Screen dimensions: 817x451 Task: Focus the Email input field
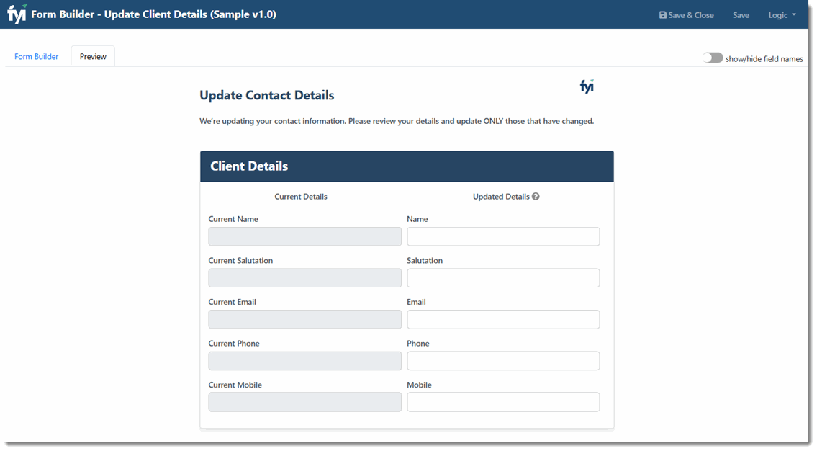pyautogui.click(x=503, y=320)
